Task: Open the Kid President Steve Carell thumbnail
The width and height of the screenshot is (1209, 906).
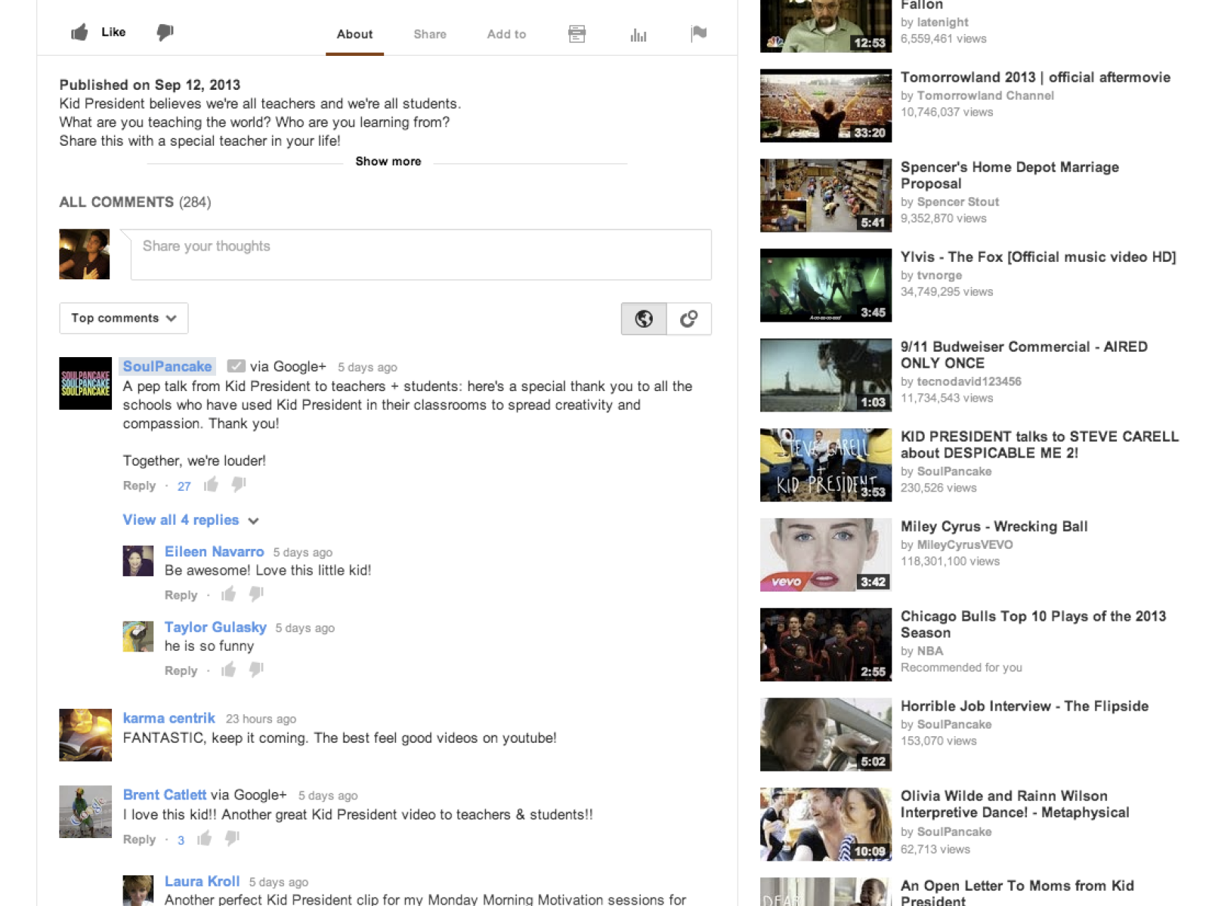Action: pyautogui.click(x=826, y=465)
